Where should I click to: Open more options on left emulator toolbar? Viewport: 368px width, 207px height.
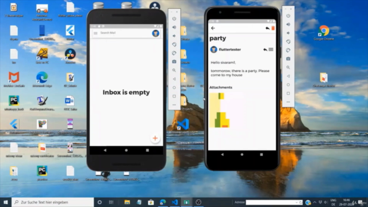point(174,105)
